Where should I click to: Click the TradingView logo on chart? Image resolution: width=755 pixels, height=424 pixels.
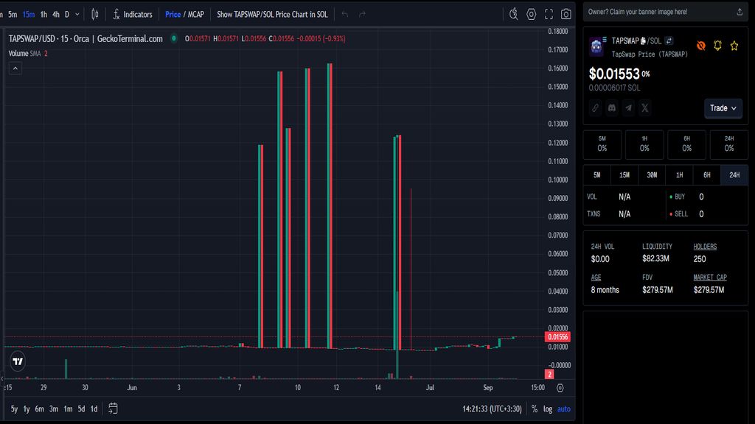pyautogui.click(x=18, y=361)
